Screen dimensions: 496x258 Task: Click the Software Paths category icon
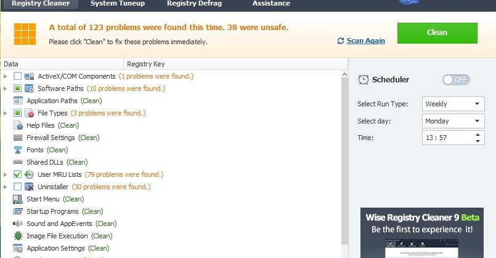click(29, 88)
